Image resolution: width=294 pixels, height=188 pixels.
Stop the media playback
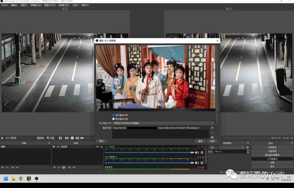(72, 138)
